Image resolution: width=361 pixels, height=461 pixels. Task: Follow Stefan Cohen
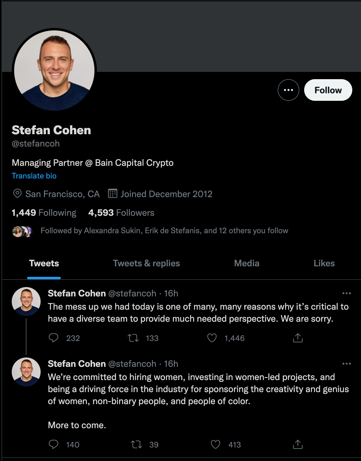pos(328,90)
